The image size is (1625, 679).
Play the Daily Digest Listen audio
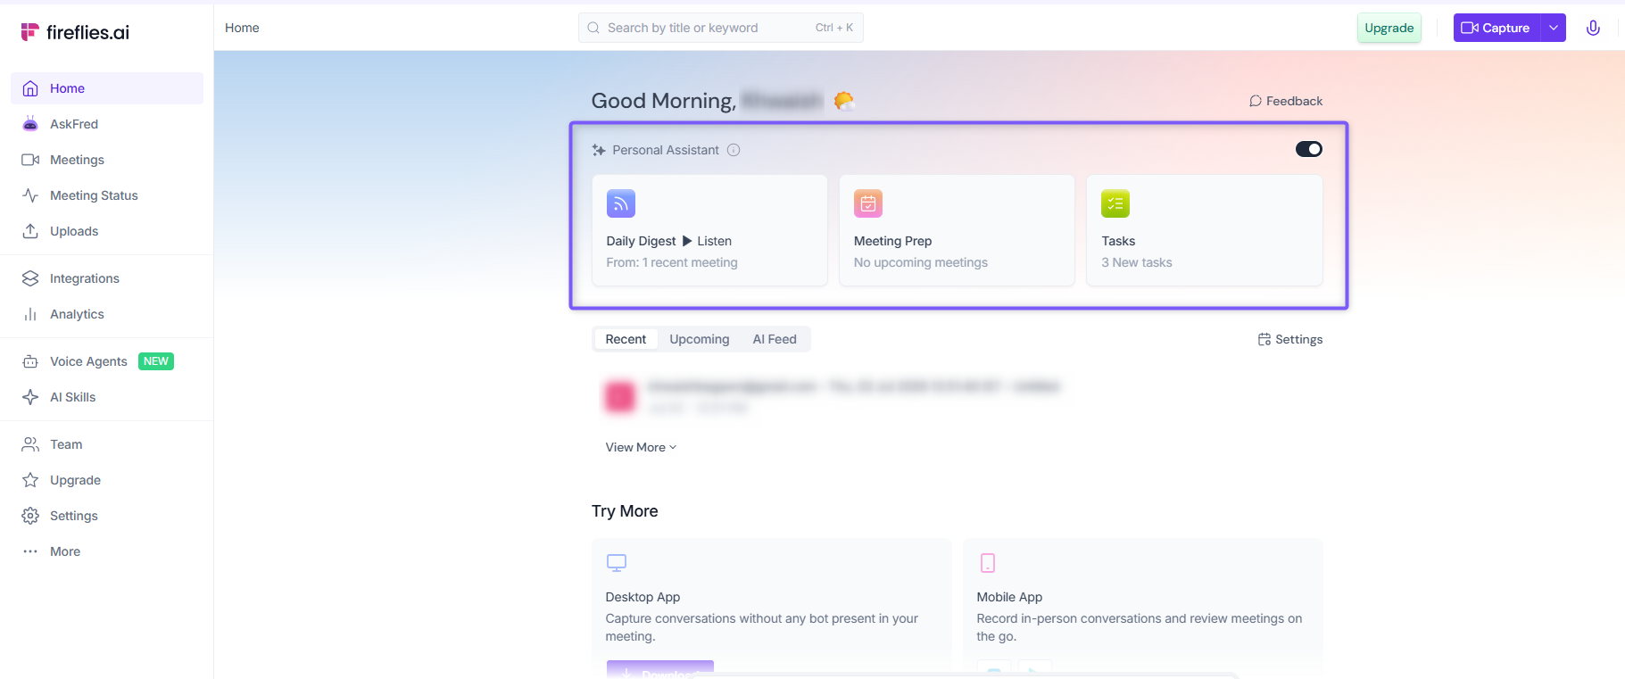point(707,241)
